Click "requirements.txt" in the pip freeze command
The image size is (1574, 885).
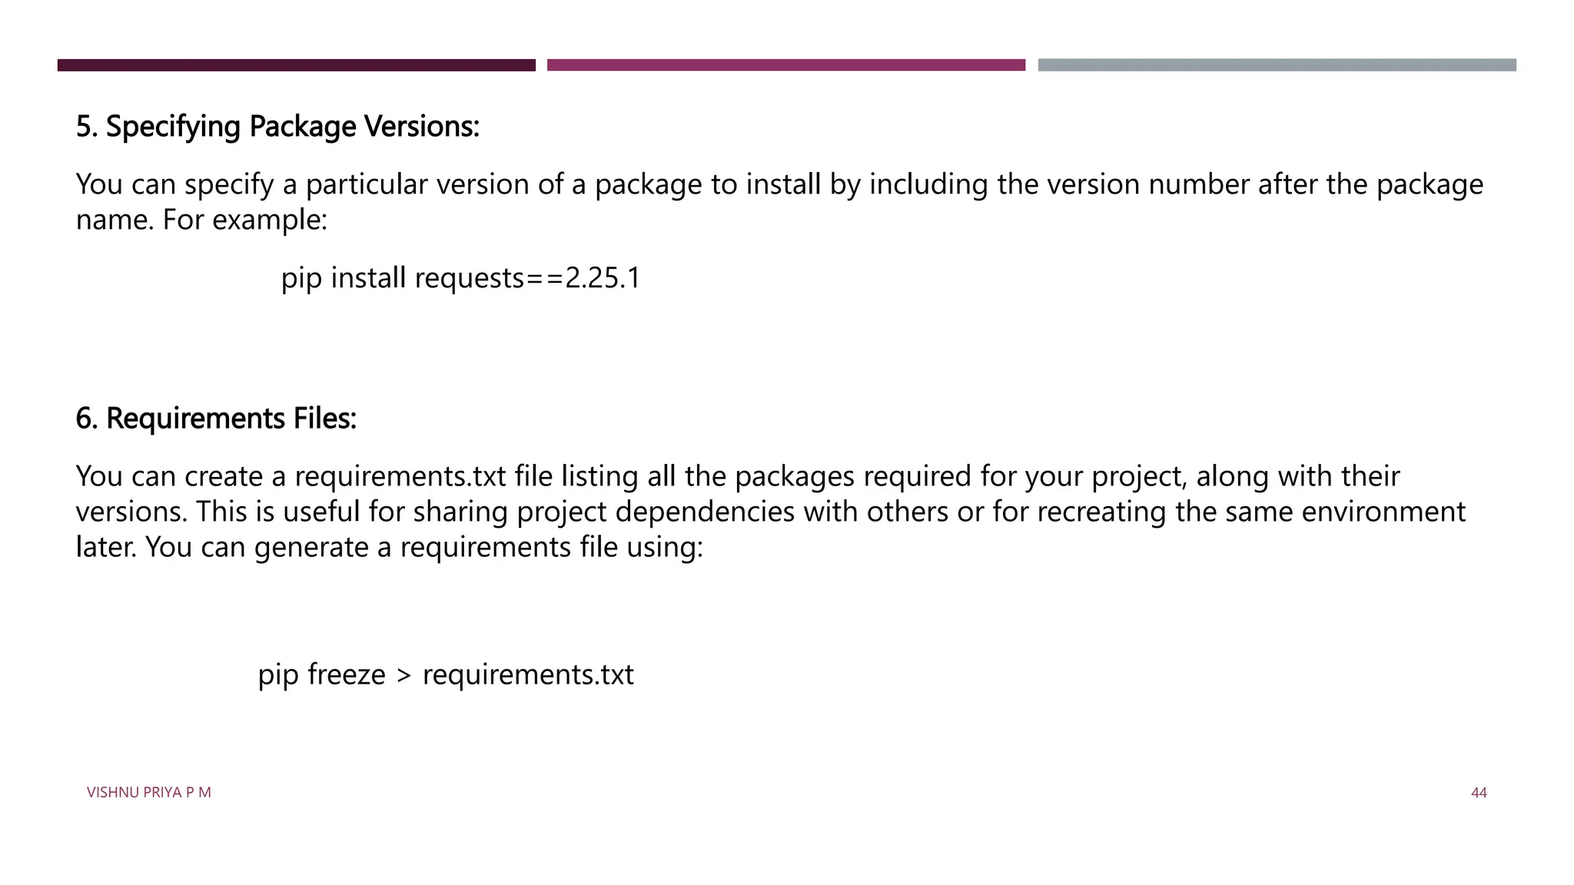tap(528, 674)
